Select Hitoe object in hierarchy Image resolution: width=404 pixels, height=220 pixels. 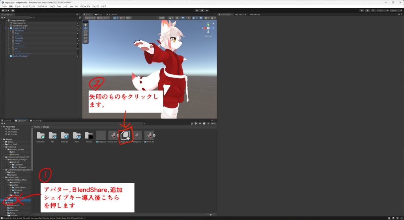pyautogui.click(x=17, y=43)
